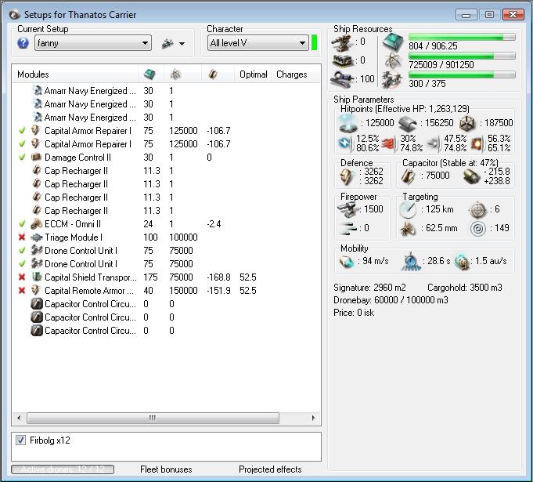
Task: Open Projected effects
Action: [x=270, y=469]
